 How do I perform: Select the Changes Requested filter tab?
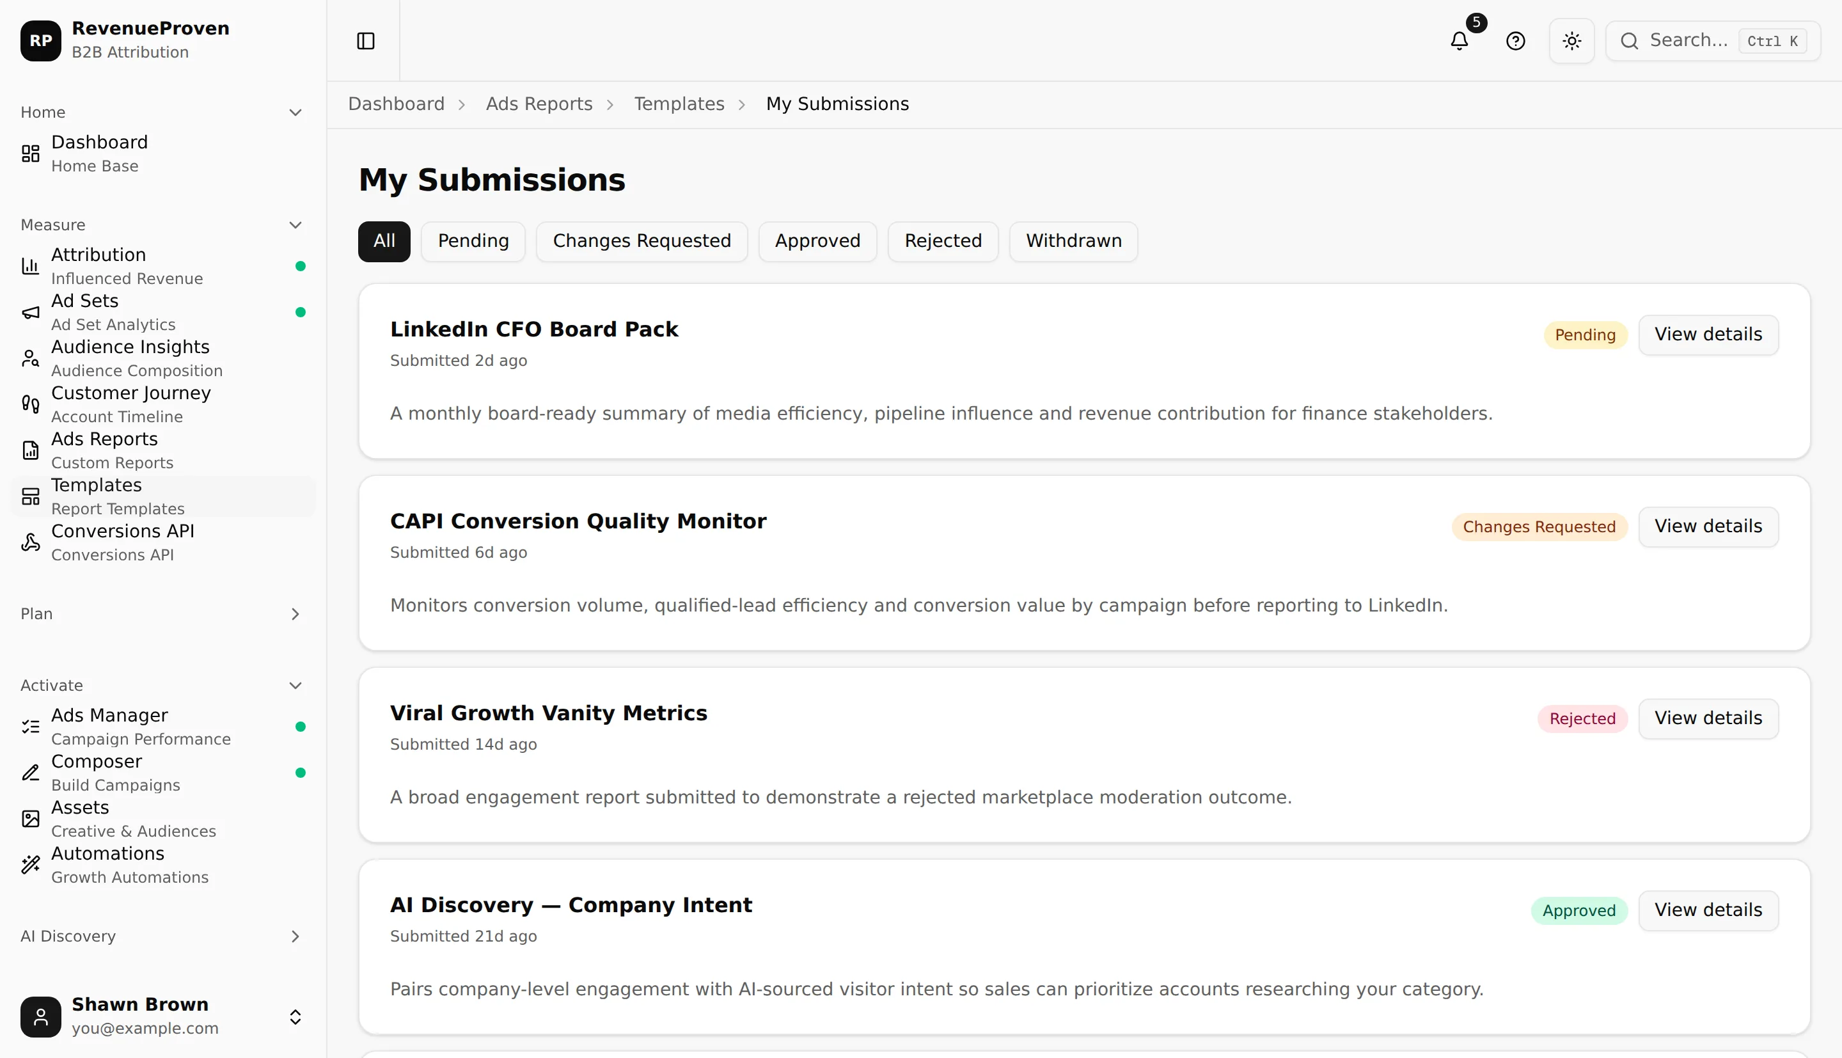tap(642, 241)
